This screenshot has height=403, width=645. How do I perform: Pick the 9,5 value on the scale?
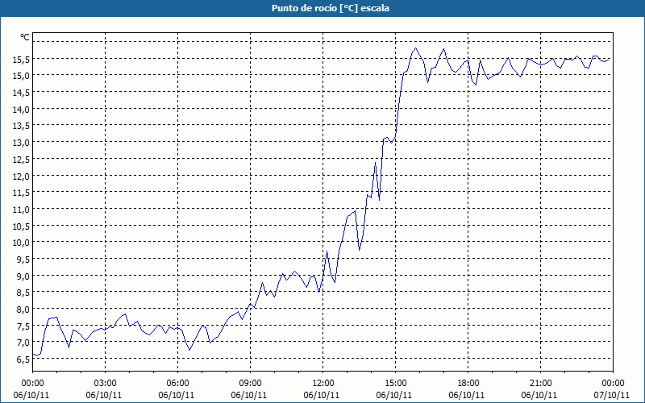[x=23, y=260]
